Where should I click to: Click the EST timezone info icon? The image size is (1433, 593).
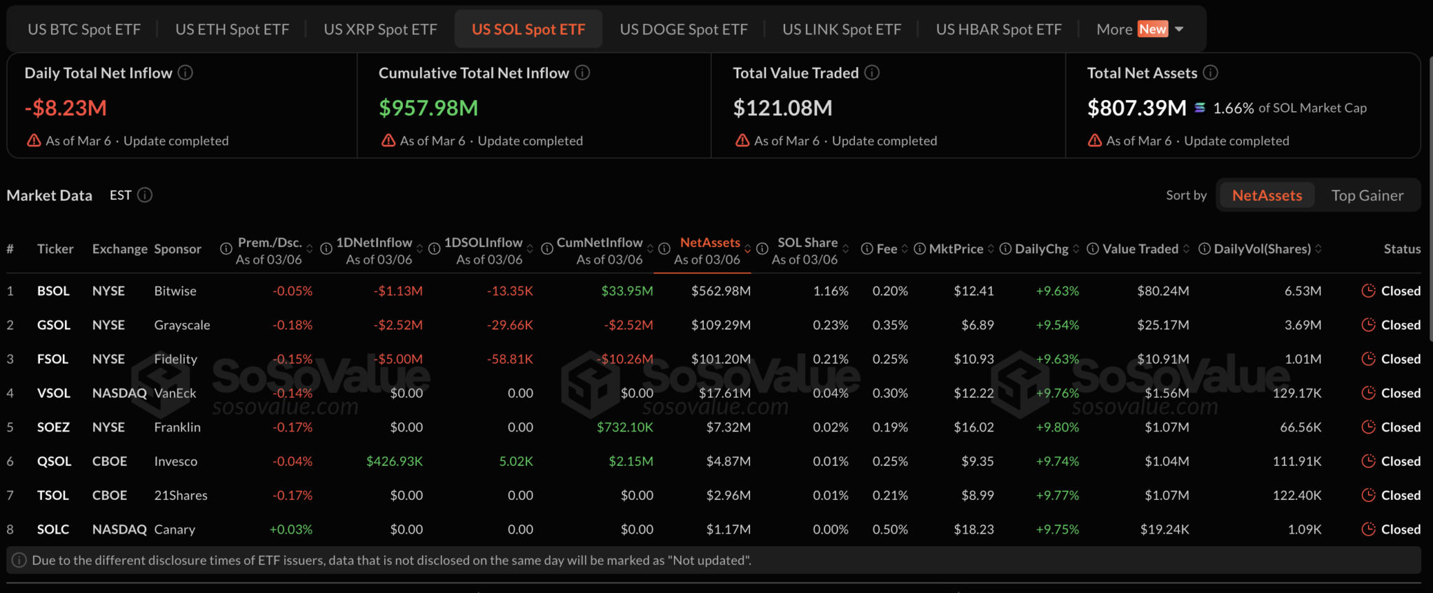tap(145, 195)
